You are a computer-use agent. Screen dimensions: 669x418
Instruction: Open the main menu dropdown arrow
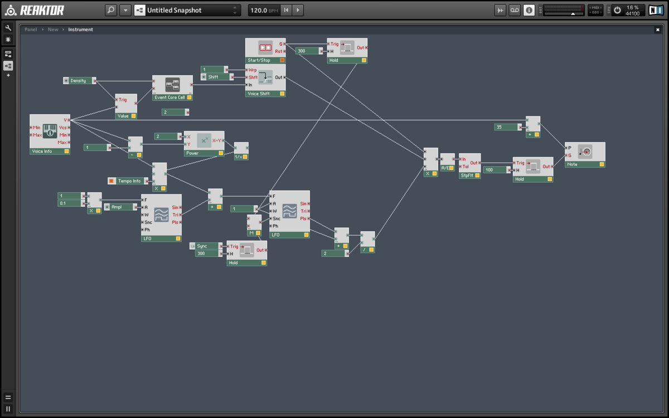coord(125,10)
